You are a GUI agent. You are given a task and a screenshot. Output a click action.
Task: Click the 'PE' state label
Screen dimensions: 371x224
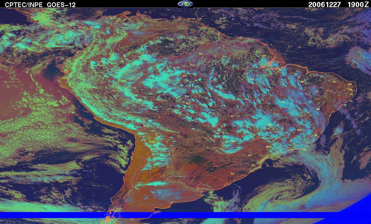[351, 95]
